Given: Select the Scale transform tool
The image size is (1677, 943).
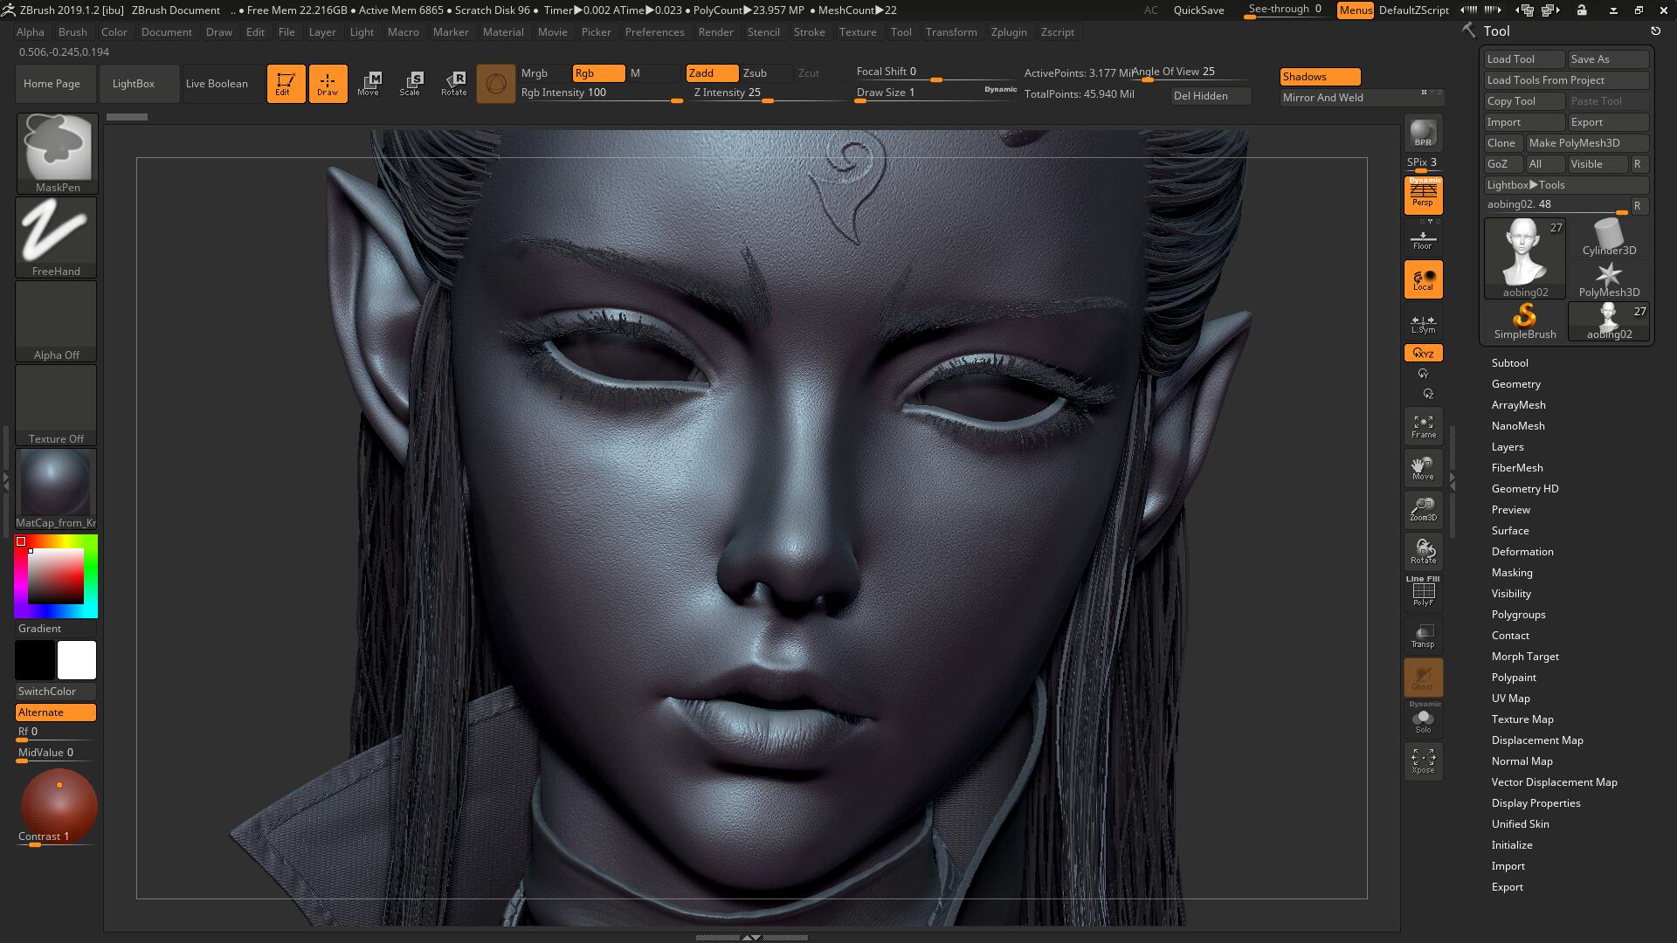Looking at the screenshot, I should tap(410, 84).
